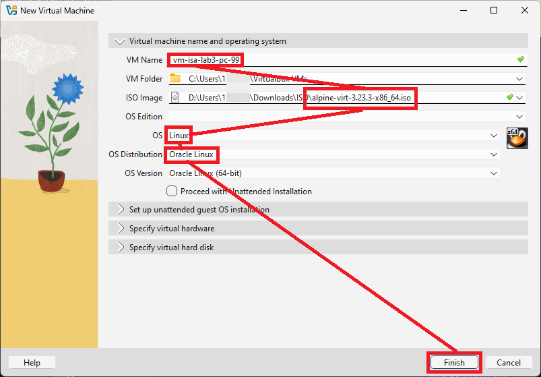
Task: Click the green checkmark beside ISO Image
Action: click(510, 98)
